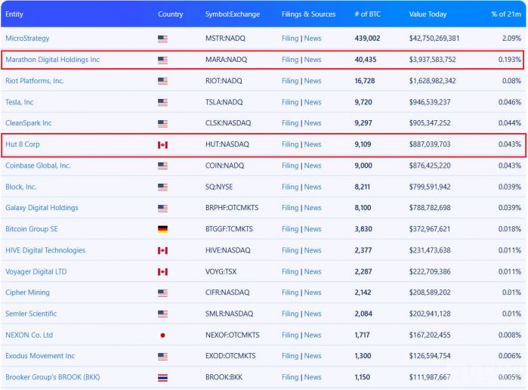Click the US flag in Block, Inc. row
This screenshot has width=528, height=390.
(x=162, y=187)
